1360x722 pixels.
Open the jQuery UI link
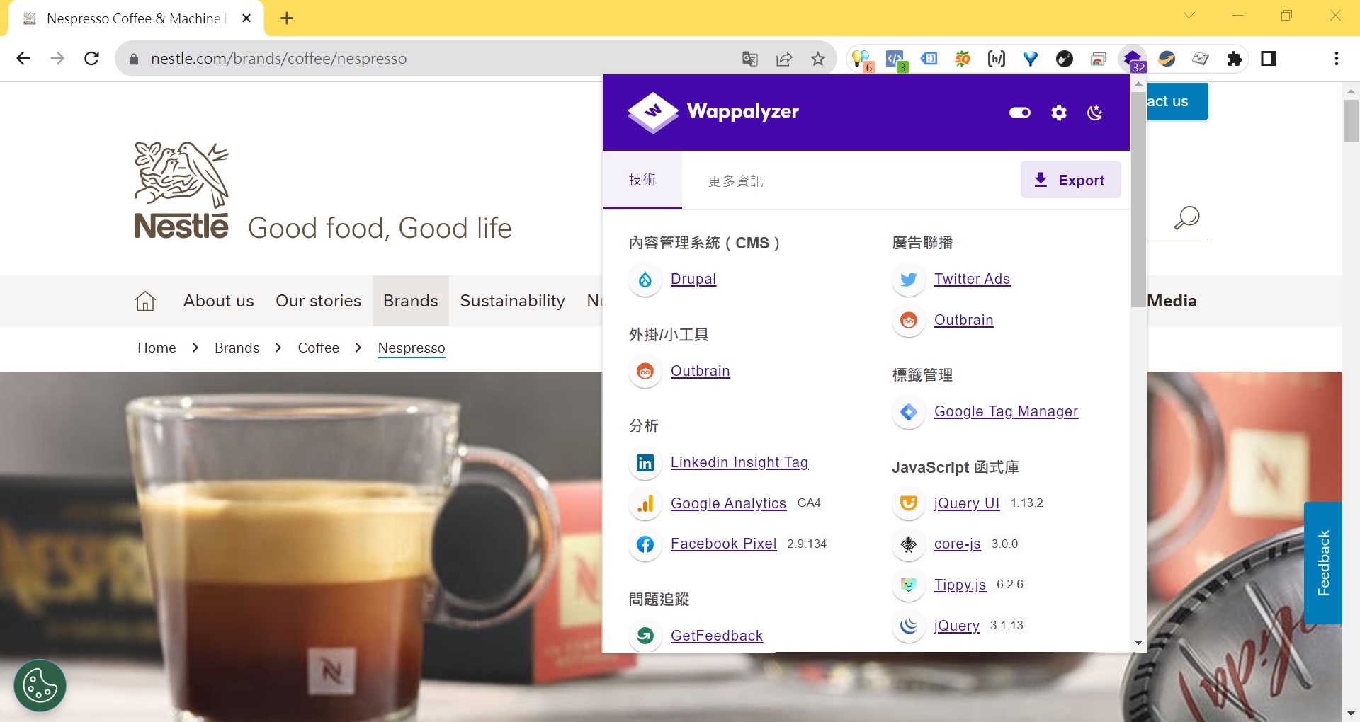[967, 503]
